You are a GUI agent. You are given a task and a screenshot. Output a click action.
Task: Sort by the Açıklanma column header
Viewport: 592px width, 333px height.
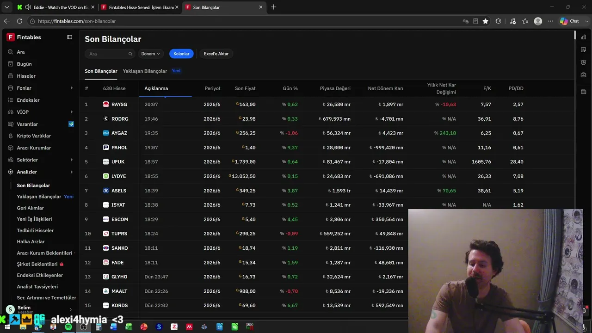[156, 88]
